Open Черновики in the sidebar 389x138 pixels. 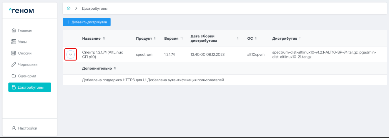click(x=28, y=65)
